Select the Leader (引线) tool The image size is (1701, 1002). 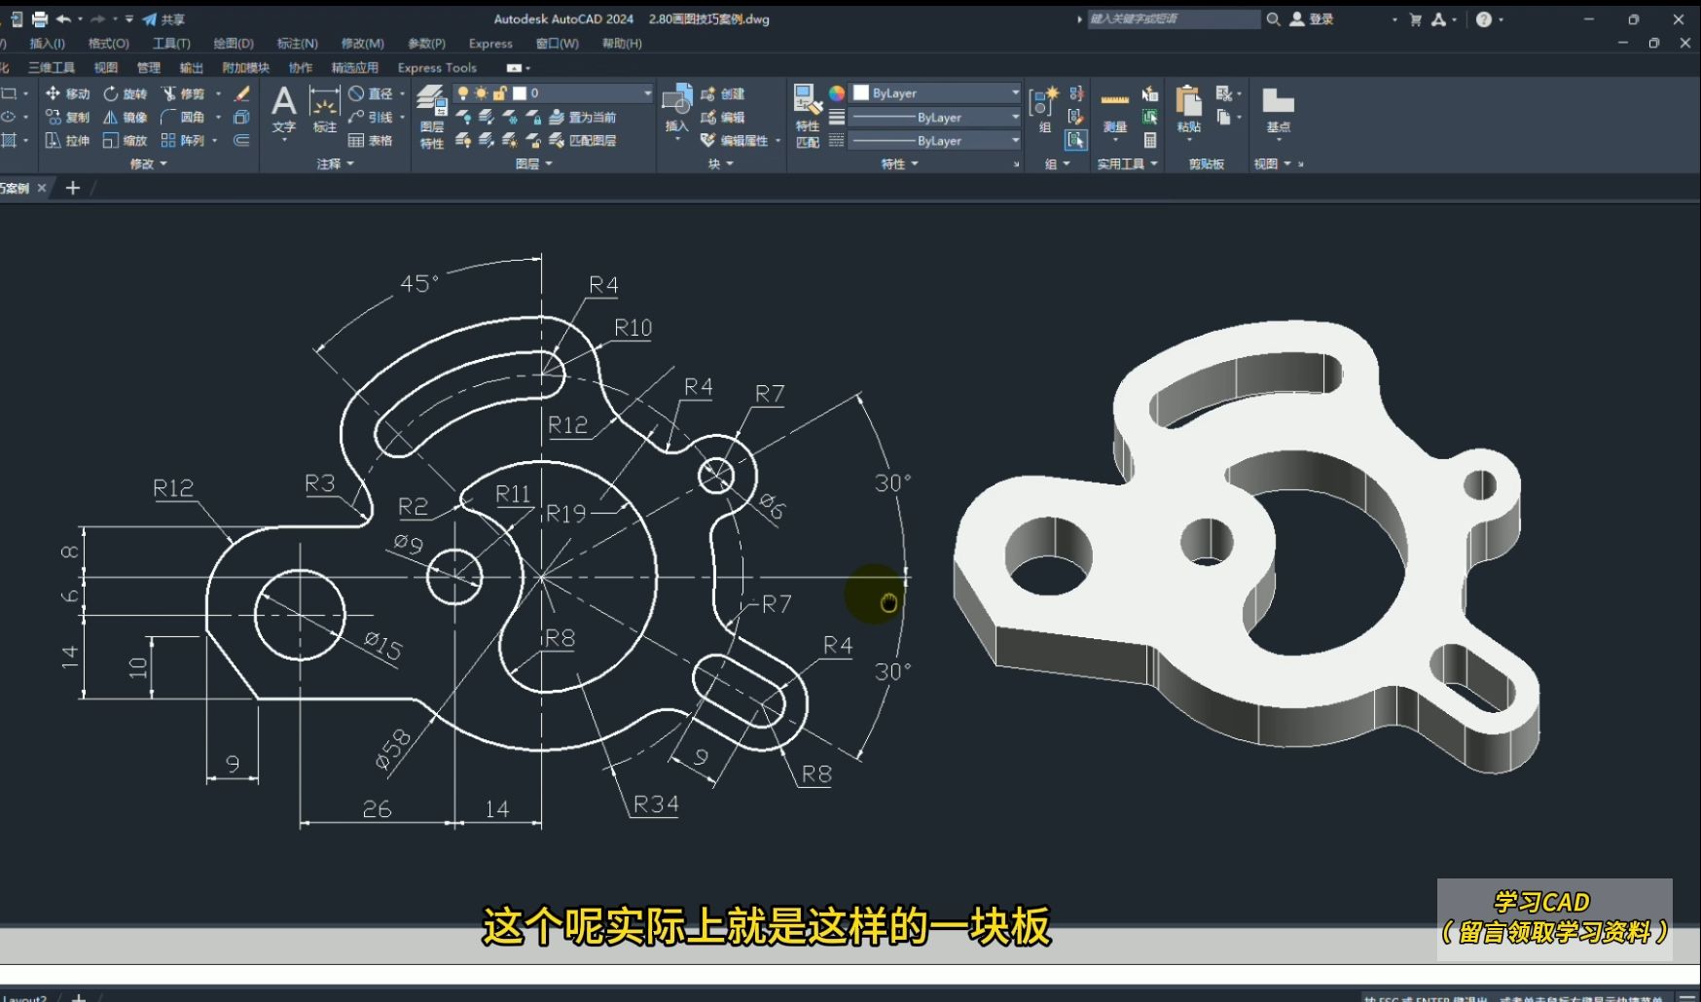pyautogui.click(x=371, y=117)
